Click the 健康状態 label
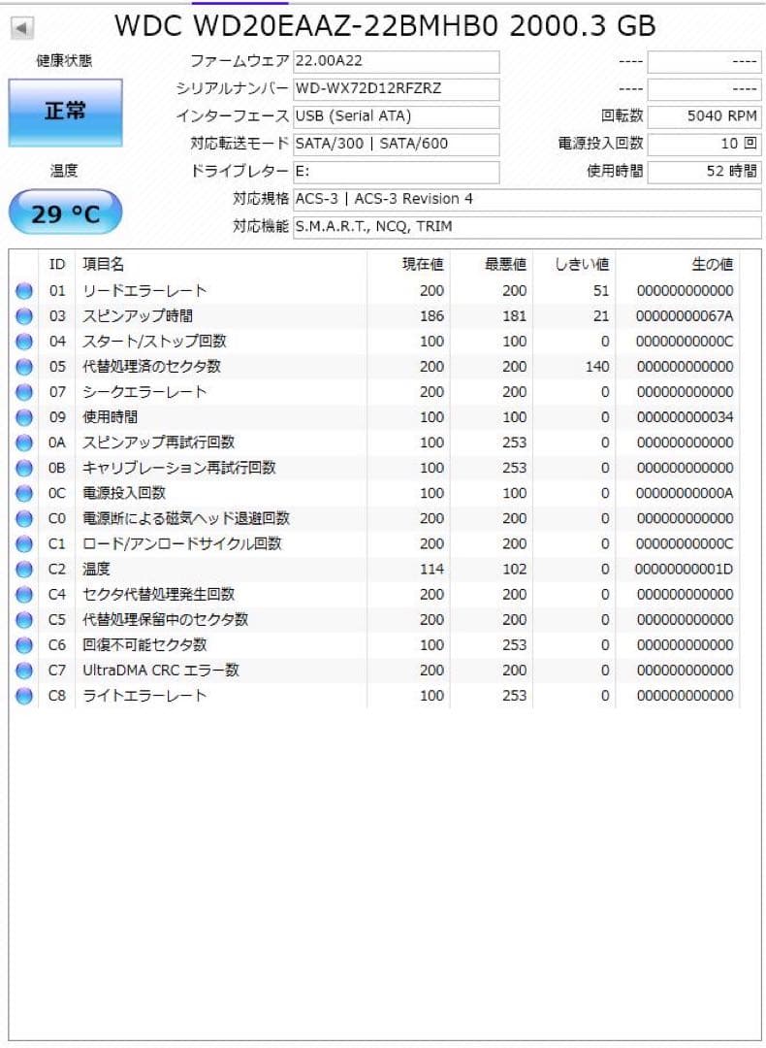The height and width of the screenshot is (1048, 766). (x=64, y=61)
